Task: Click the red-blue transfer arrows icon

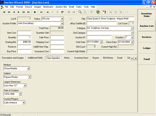Action: point(104,12)
